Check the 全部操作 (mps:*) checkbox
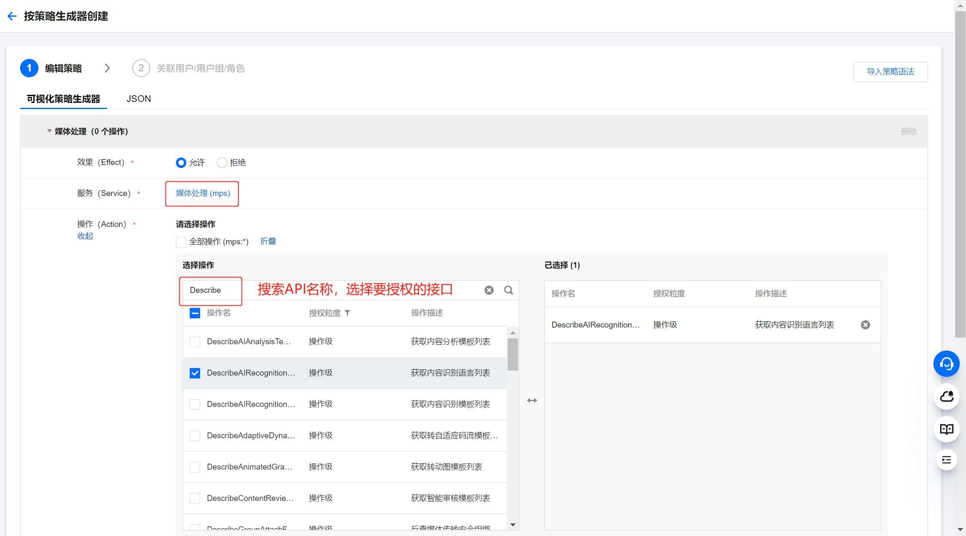The height and width of the screenshot is (536, 966). (181, 242)
